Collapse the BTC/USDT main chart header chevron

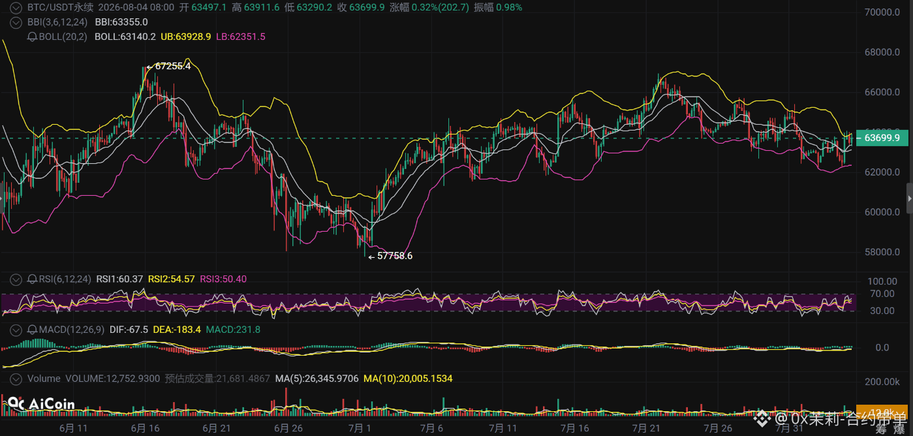(x=16, y=7)
